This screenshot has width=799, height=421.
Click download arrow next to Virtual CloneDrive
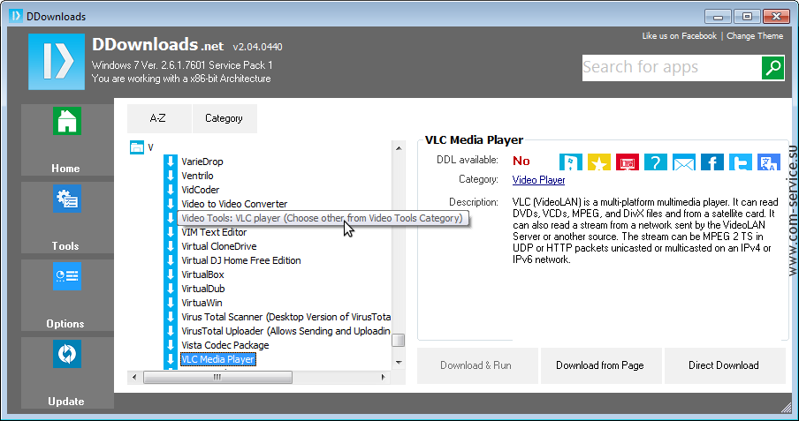[x=171, y=246]
